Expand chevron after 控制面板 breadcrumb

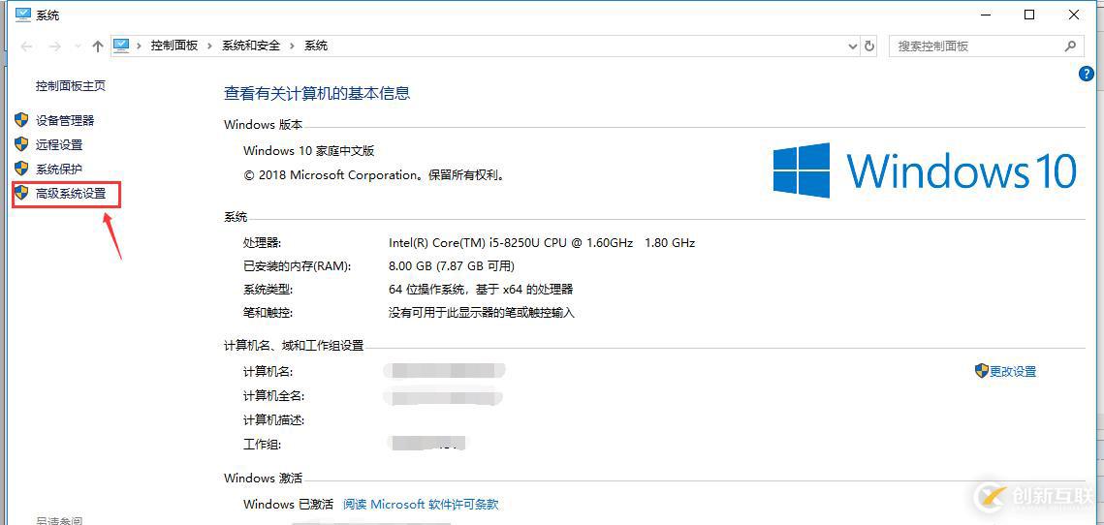[x=210, y=46]
